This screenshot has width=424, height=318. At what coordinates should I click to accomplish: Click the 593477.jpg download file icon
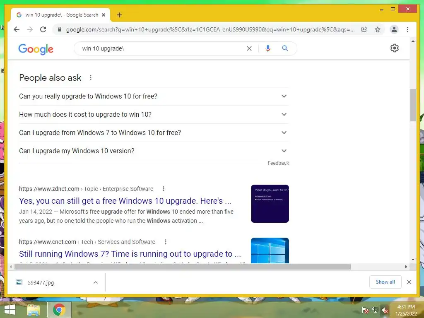point(19,282)
